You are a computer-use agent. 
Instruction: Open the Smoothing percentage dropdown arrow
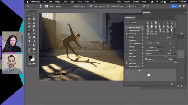(x=126, y=6)
